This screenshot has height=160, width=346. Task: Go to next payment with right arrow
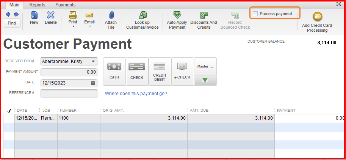pos(16,14)
